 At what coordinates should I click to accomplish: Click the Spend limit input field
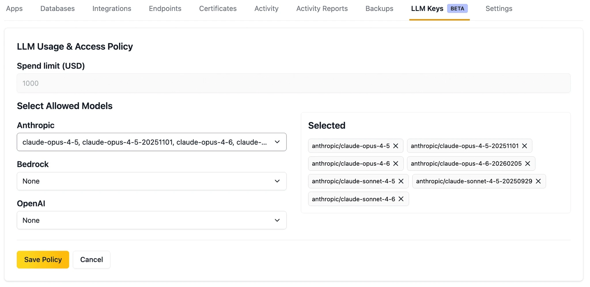point(294,83)
